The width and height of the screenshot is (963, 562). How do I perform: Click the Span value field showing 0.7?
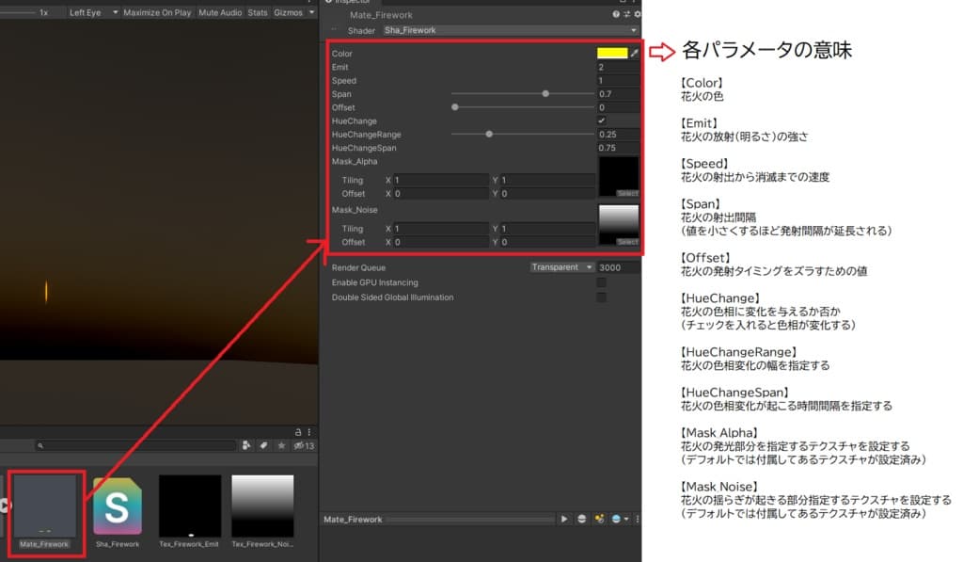coord(618,94)
